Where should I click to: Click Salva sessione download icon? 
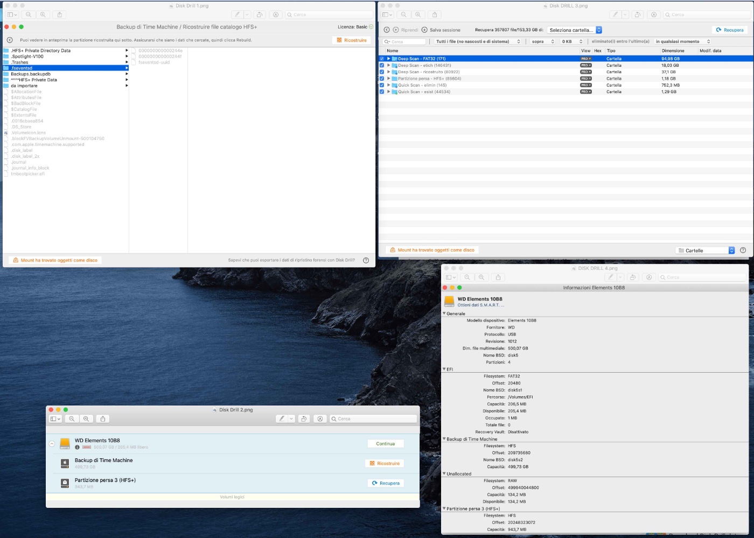(424, 30)
